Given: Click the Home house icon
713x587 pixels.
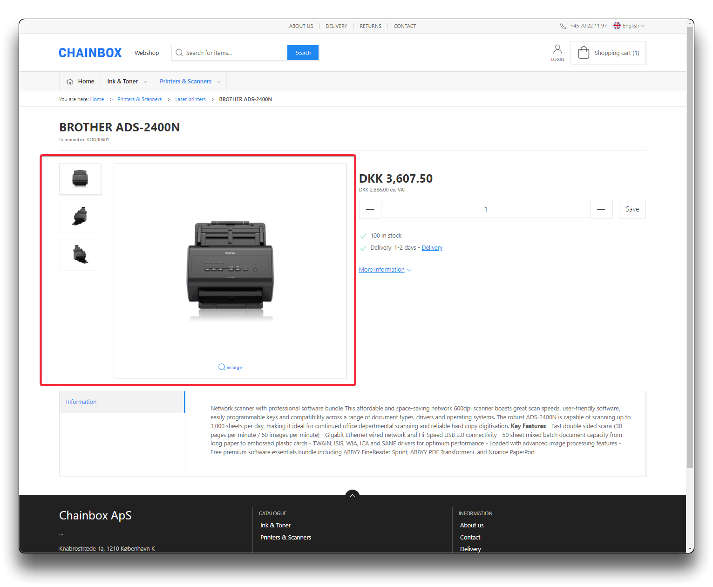Looking at the screenshot, I should (70, 82).
